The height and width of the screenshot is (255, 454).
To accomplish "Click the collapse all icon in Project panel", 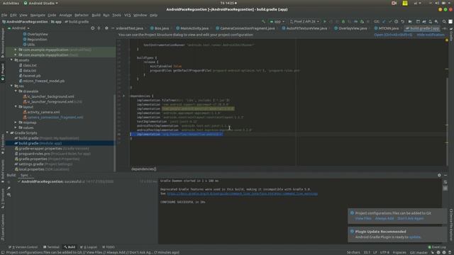I will pyautogui.click(x=99, y=28).
